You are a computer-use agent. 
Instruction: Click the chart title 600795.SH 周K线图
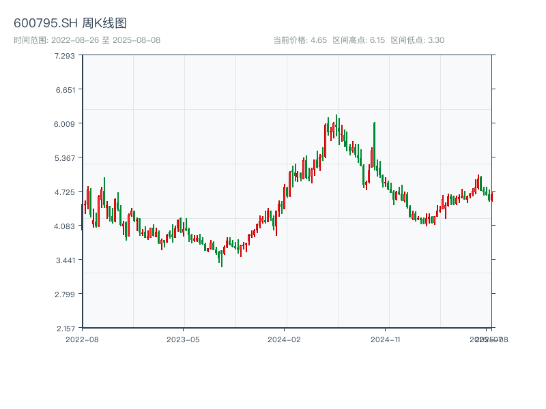(x=70, y=23)
